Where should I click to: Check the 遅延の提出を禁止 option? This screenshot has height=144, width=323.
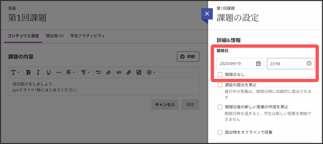click(x=220, y=85)
